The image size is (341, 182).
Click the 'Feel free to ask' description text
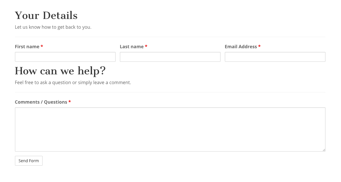(73, 82)
